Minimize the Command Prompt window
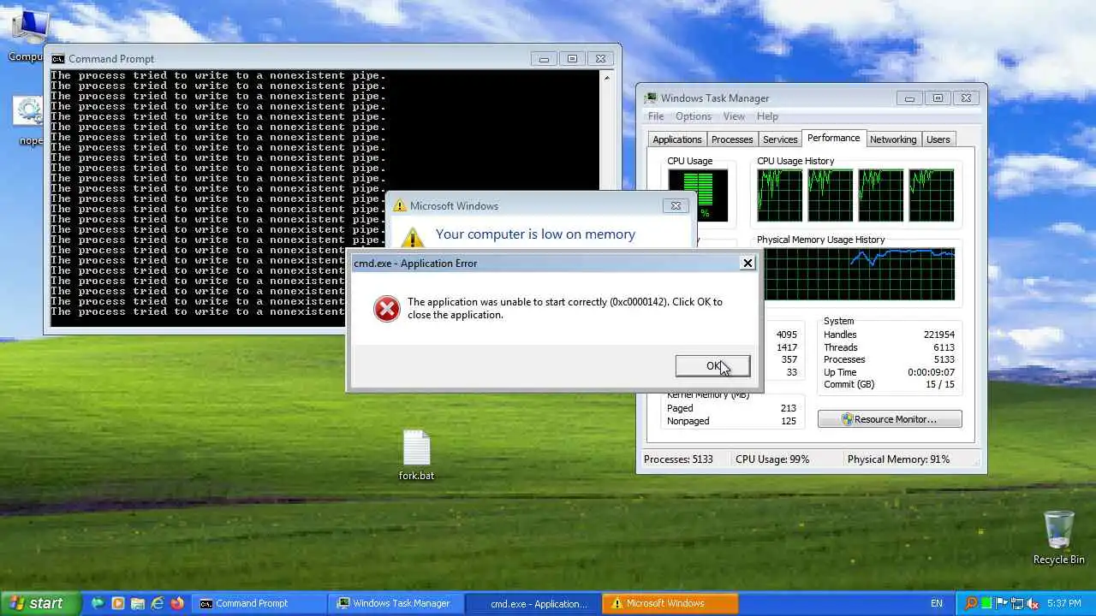Image resolution: width=1096 pixels, height=616 pixels. point(544,59)
